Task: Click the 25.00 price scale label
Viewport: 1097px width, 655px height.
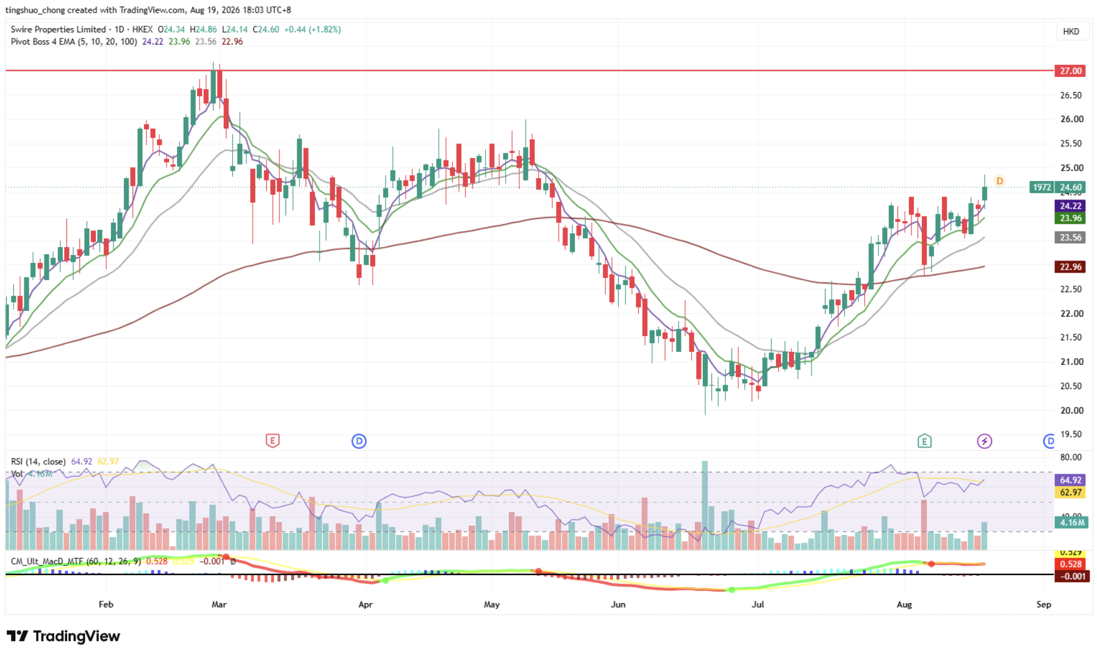Action: coord(1071,168)
